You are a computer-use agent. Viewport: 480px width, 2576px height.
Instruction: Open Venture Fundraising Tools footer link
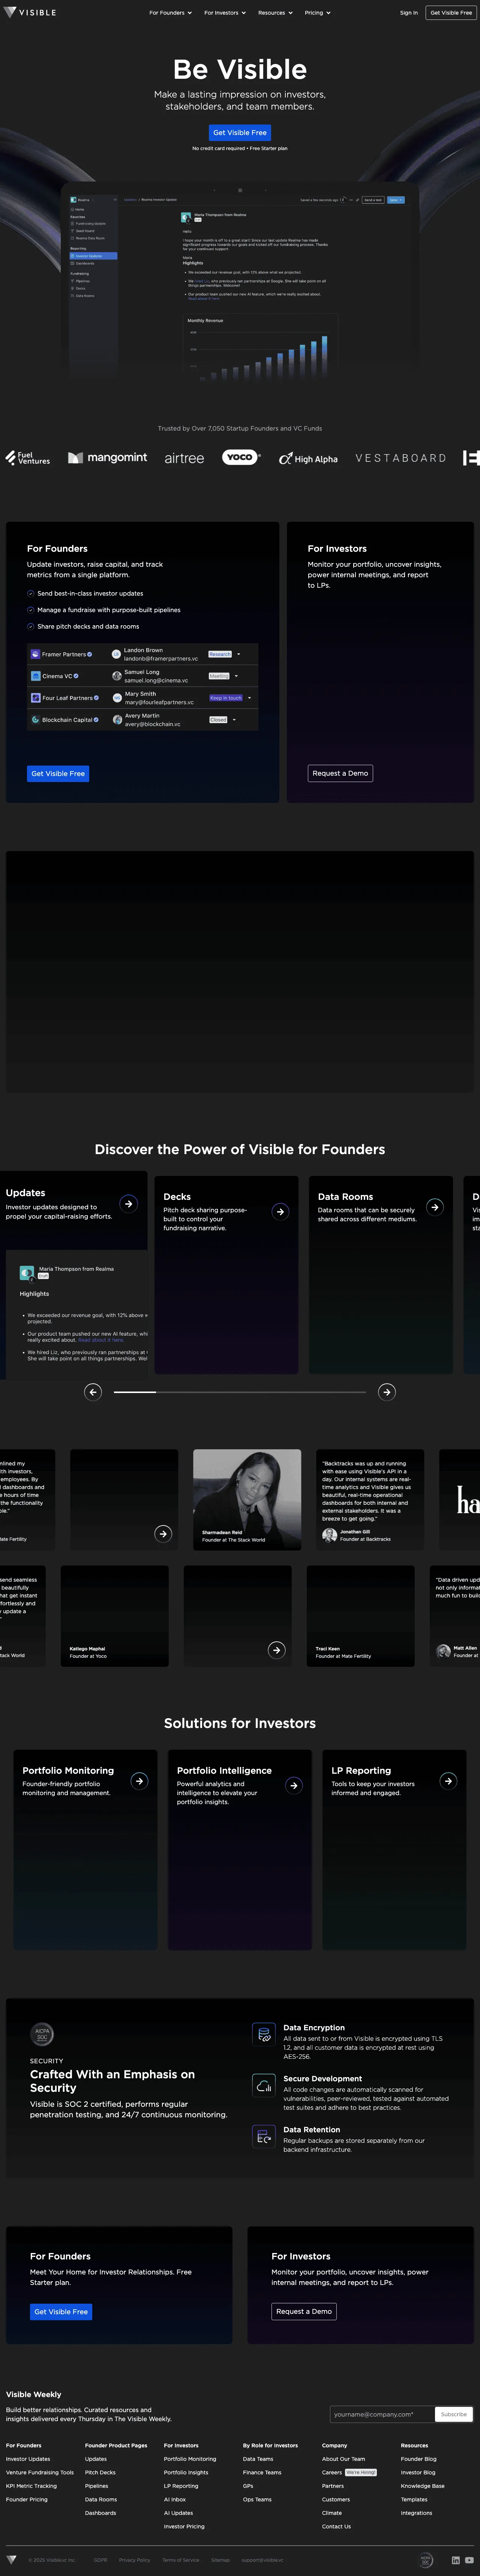[x=40, y=2472]
